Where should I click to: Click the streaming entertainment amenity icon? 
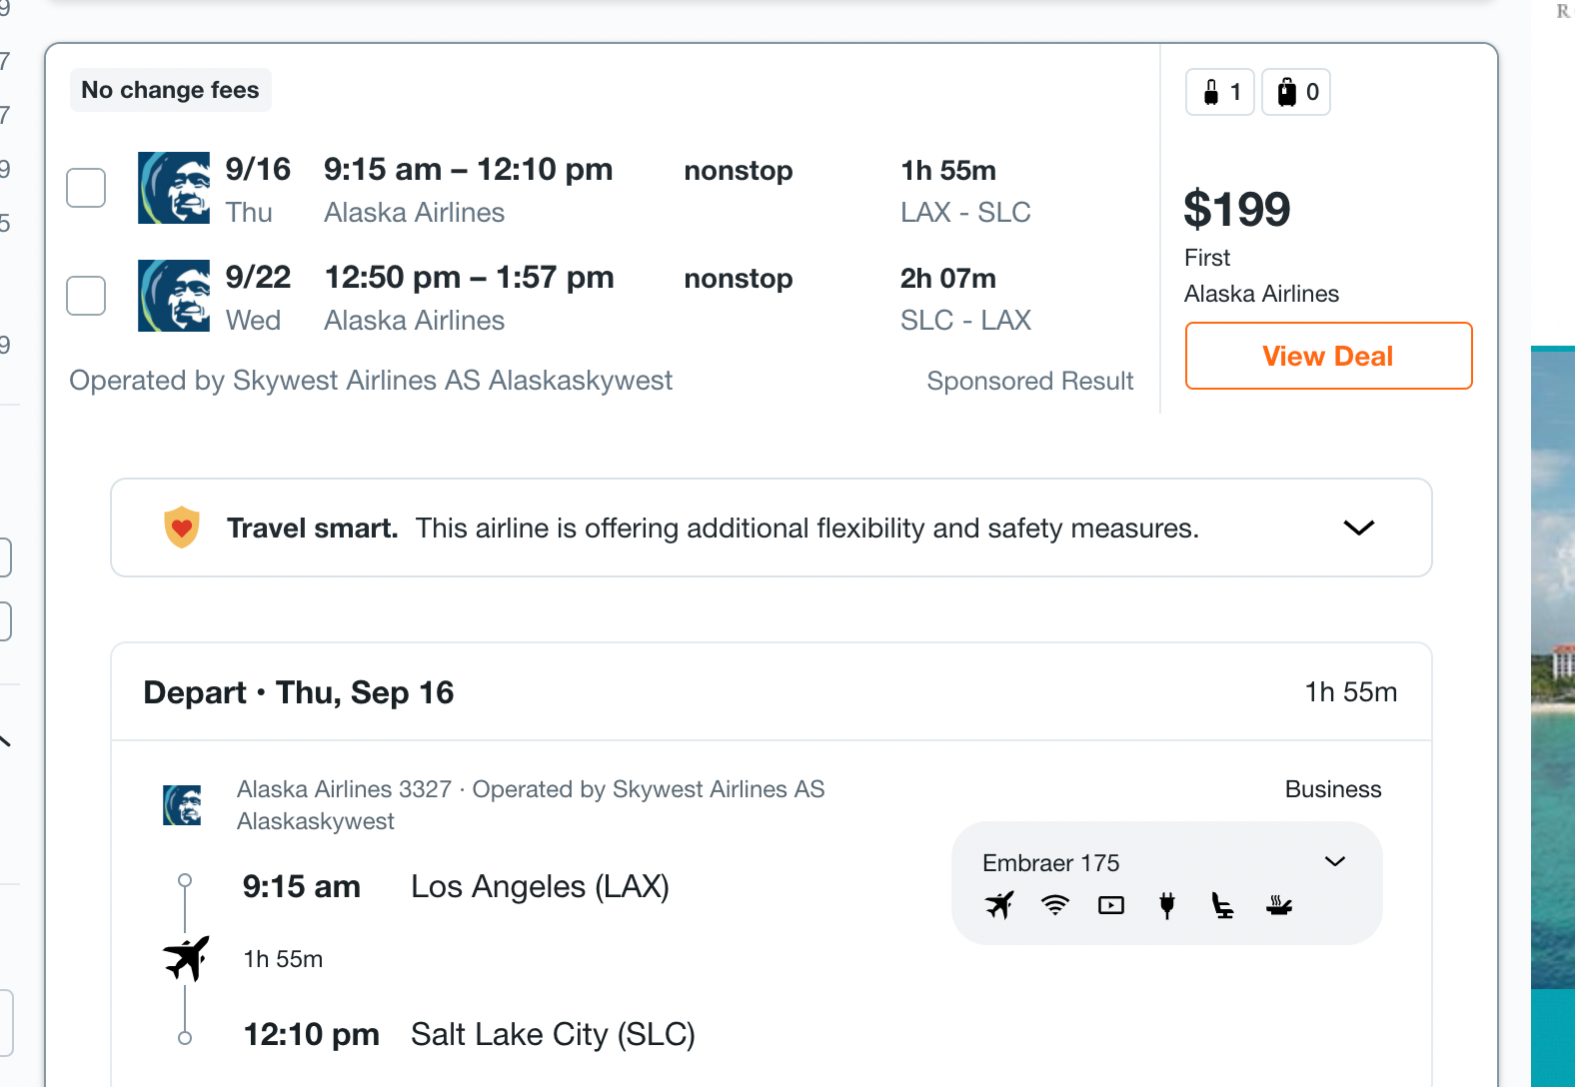pos(1110,906)
